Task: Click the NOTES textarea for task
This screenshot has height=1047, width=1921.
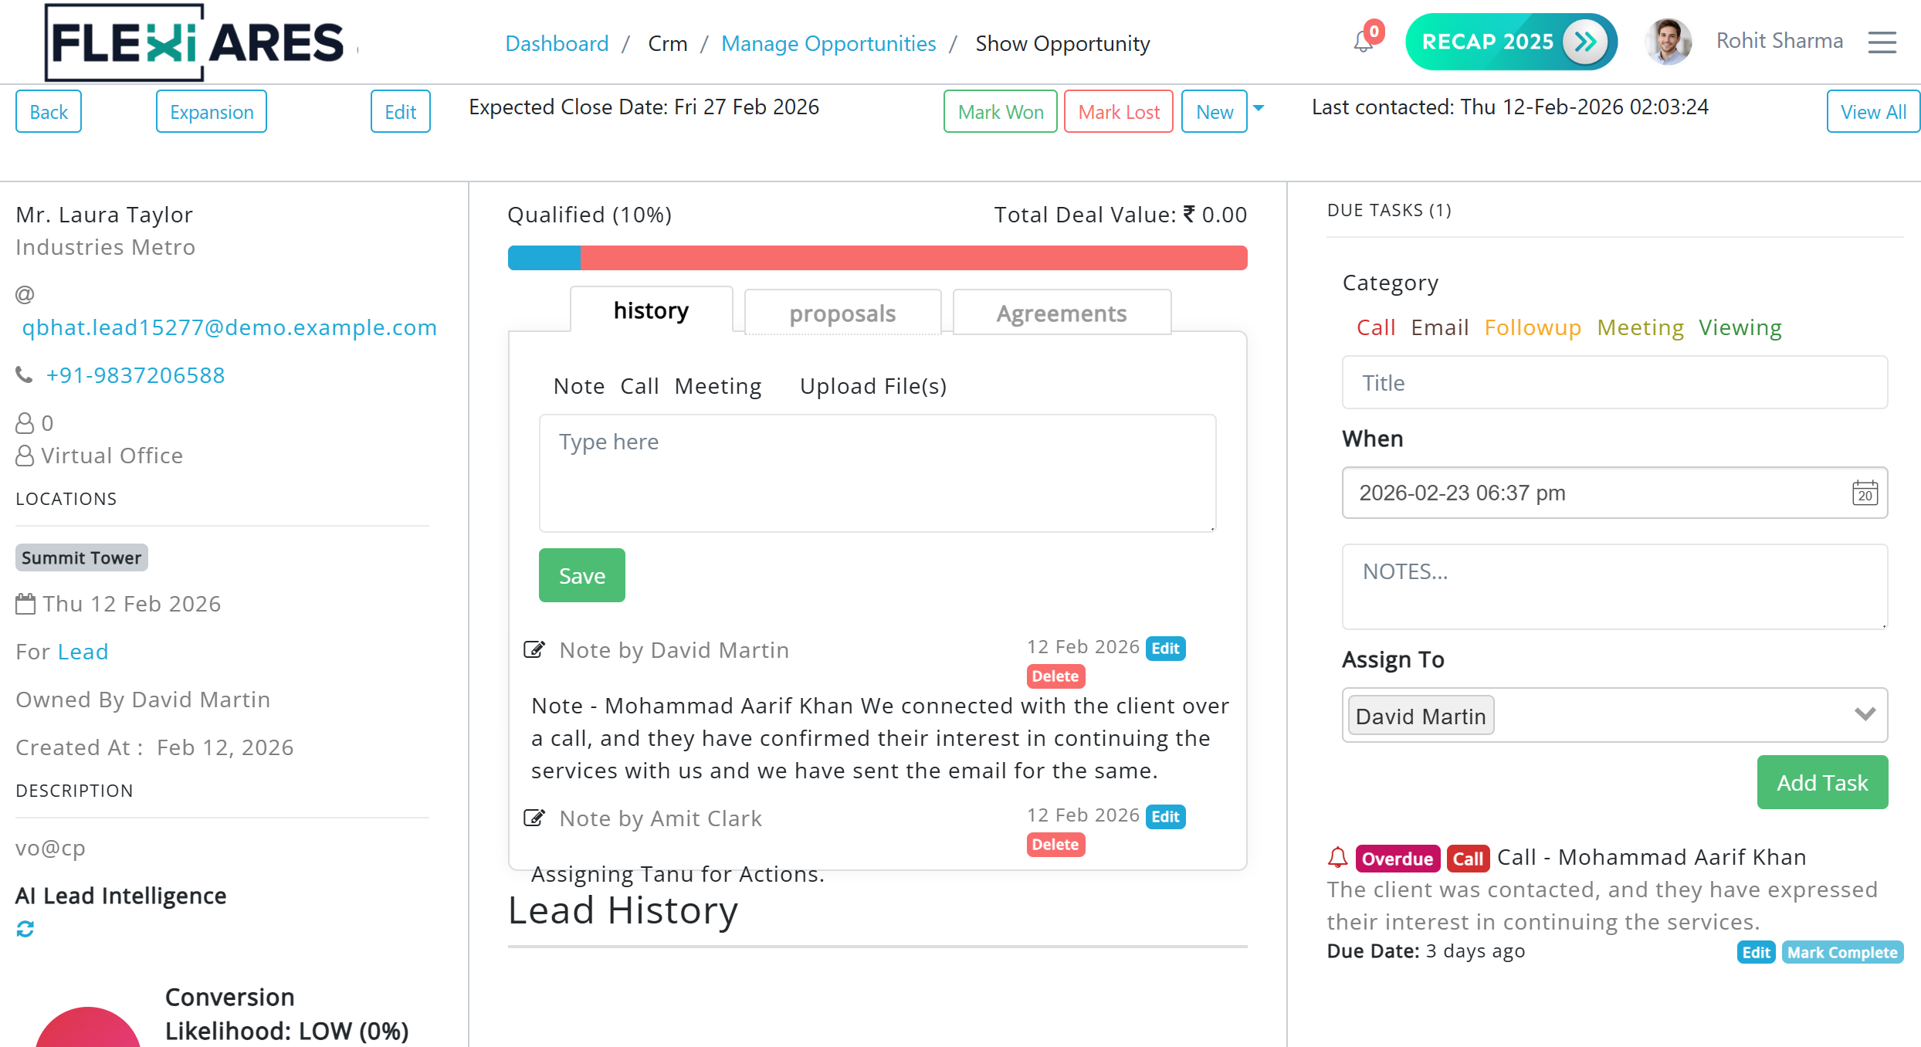Action: click(x=1614, y=587)
